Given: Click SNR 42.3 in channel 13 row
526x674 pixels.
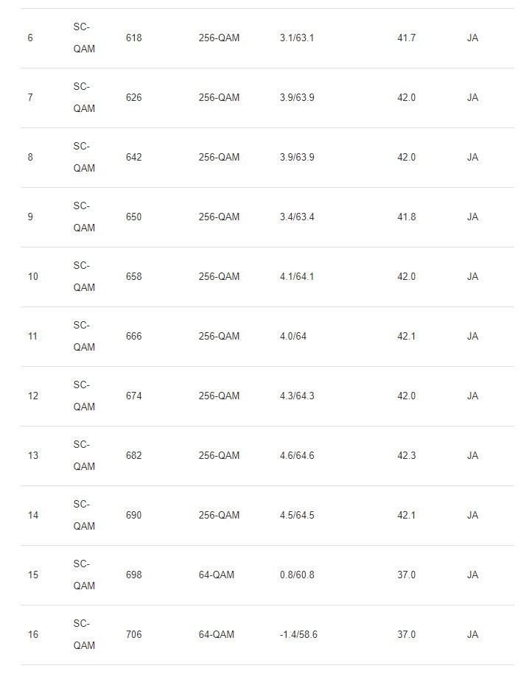Looking at the screenshot, I should coord(407,456).
